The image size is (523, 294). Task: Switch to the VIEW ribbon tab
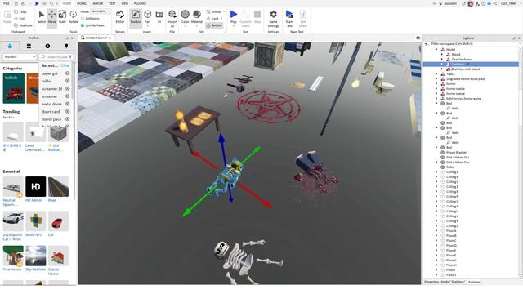125,3
